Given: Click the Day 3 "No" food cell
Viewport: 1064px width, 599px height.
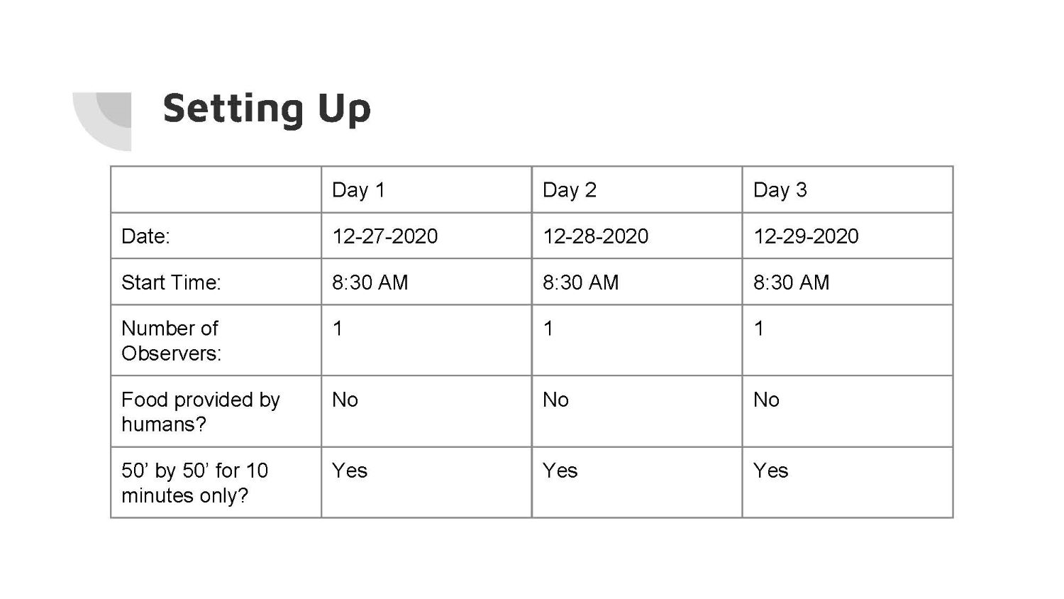Looking at the screenshot, I should coord(847,412).
